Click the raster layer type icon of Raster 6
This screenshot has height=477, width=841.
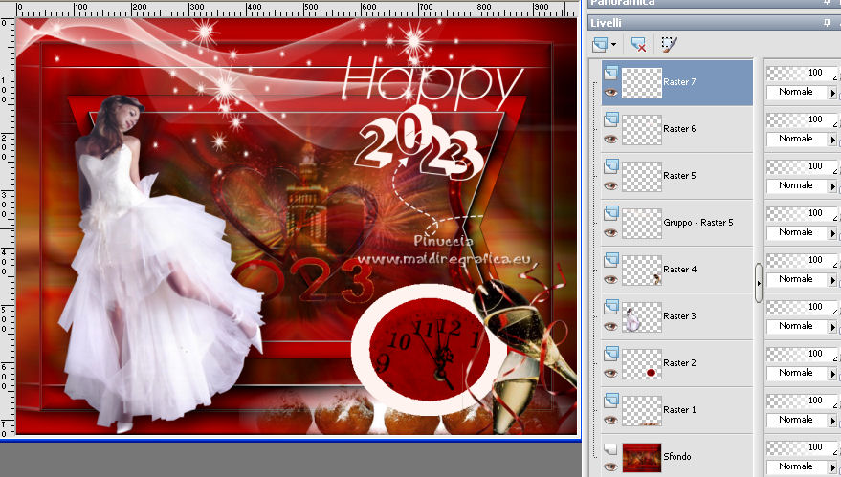(x=611, y=119)
